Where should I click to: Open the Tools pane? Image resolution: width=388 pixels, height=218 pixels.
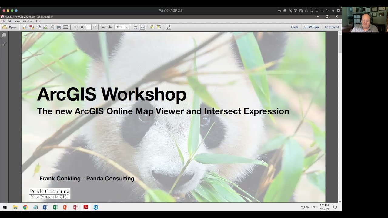pyautogui.click(x=294, y=27)
